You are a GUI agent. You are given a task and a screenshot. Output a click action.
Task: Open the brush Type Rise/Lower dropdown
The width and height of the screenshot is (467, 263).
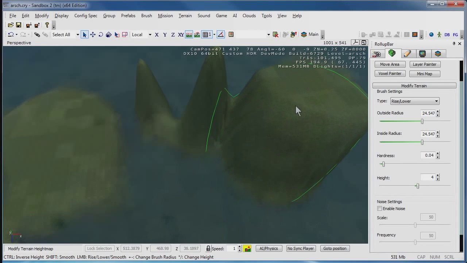pyautogui.click(x=414, y=101)
